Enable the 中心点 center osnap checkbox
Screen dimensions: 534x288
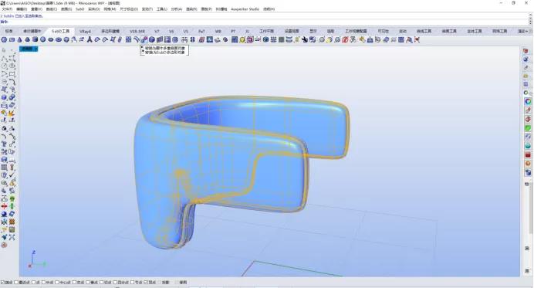[x=57, y=283]
